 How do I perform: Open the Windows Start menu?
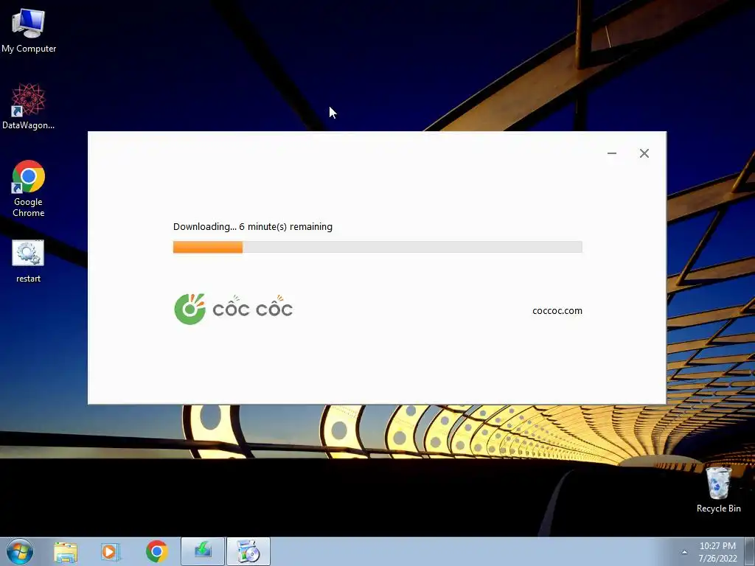pos(20,551)
